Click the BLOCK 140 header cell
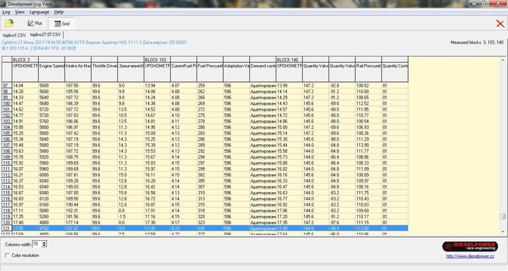Viewport: 508px width, 271px height. pos(289,60)
